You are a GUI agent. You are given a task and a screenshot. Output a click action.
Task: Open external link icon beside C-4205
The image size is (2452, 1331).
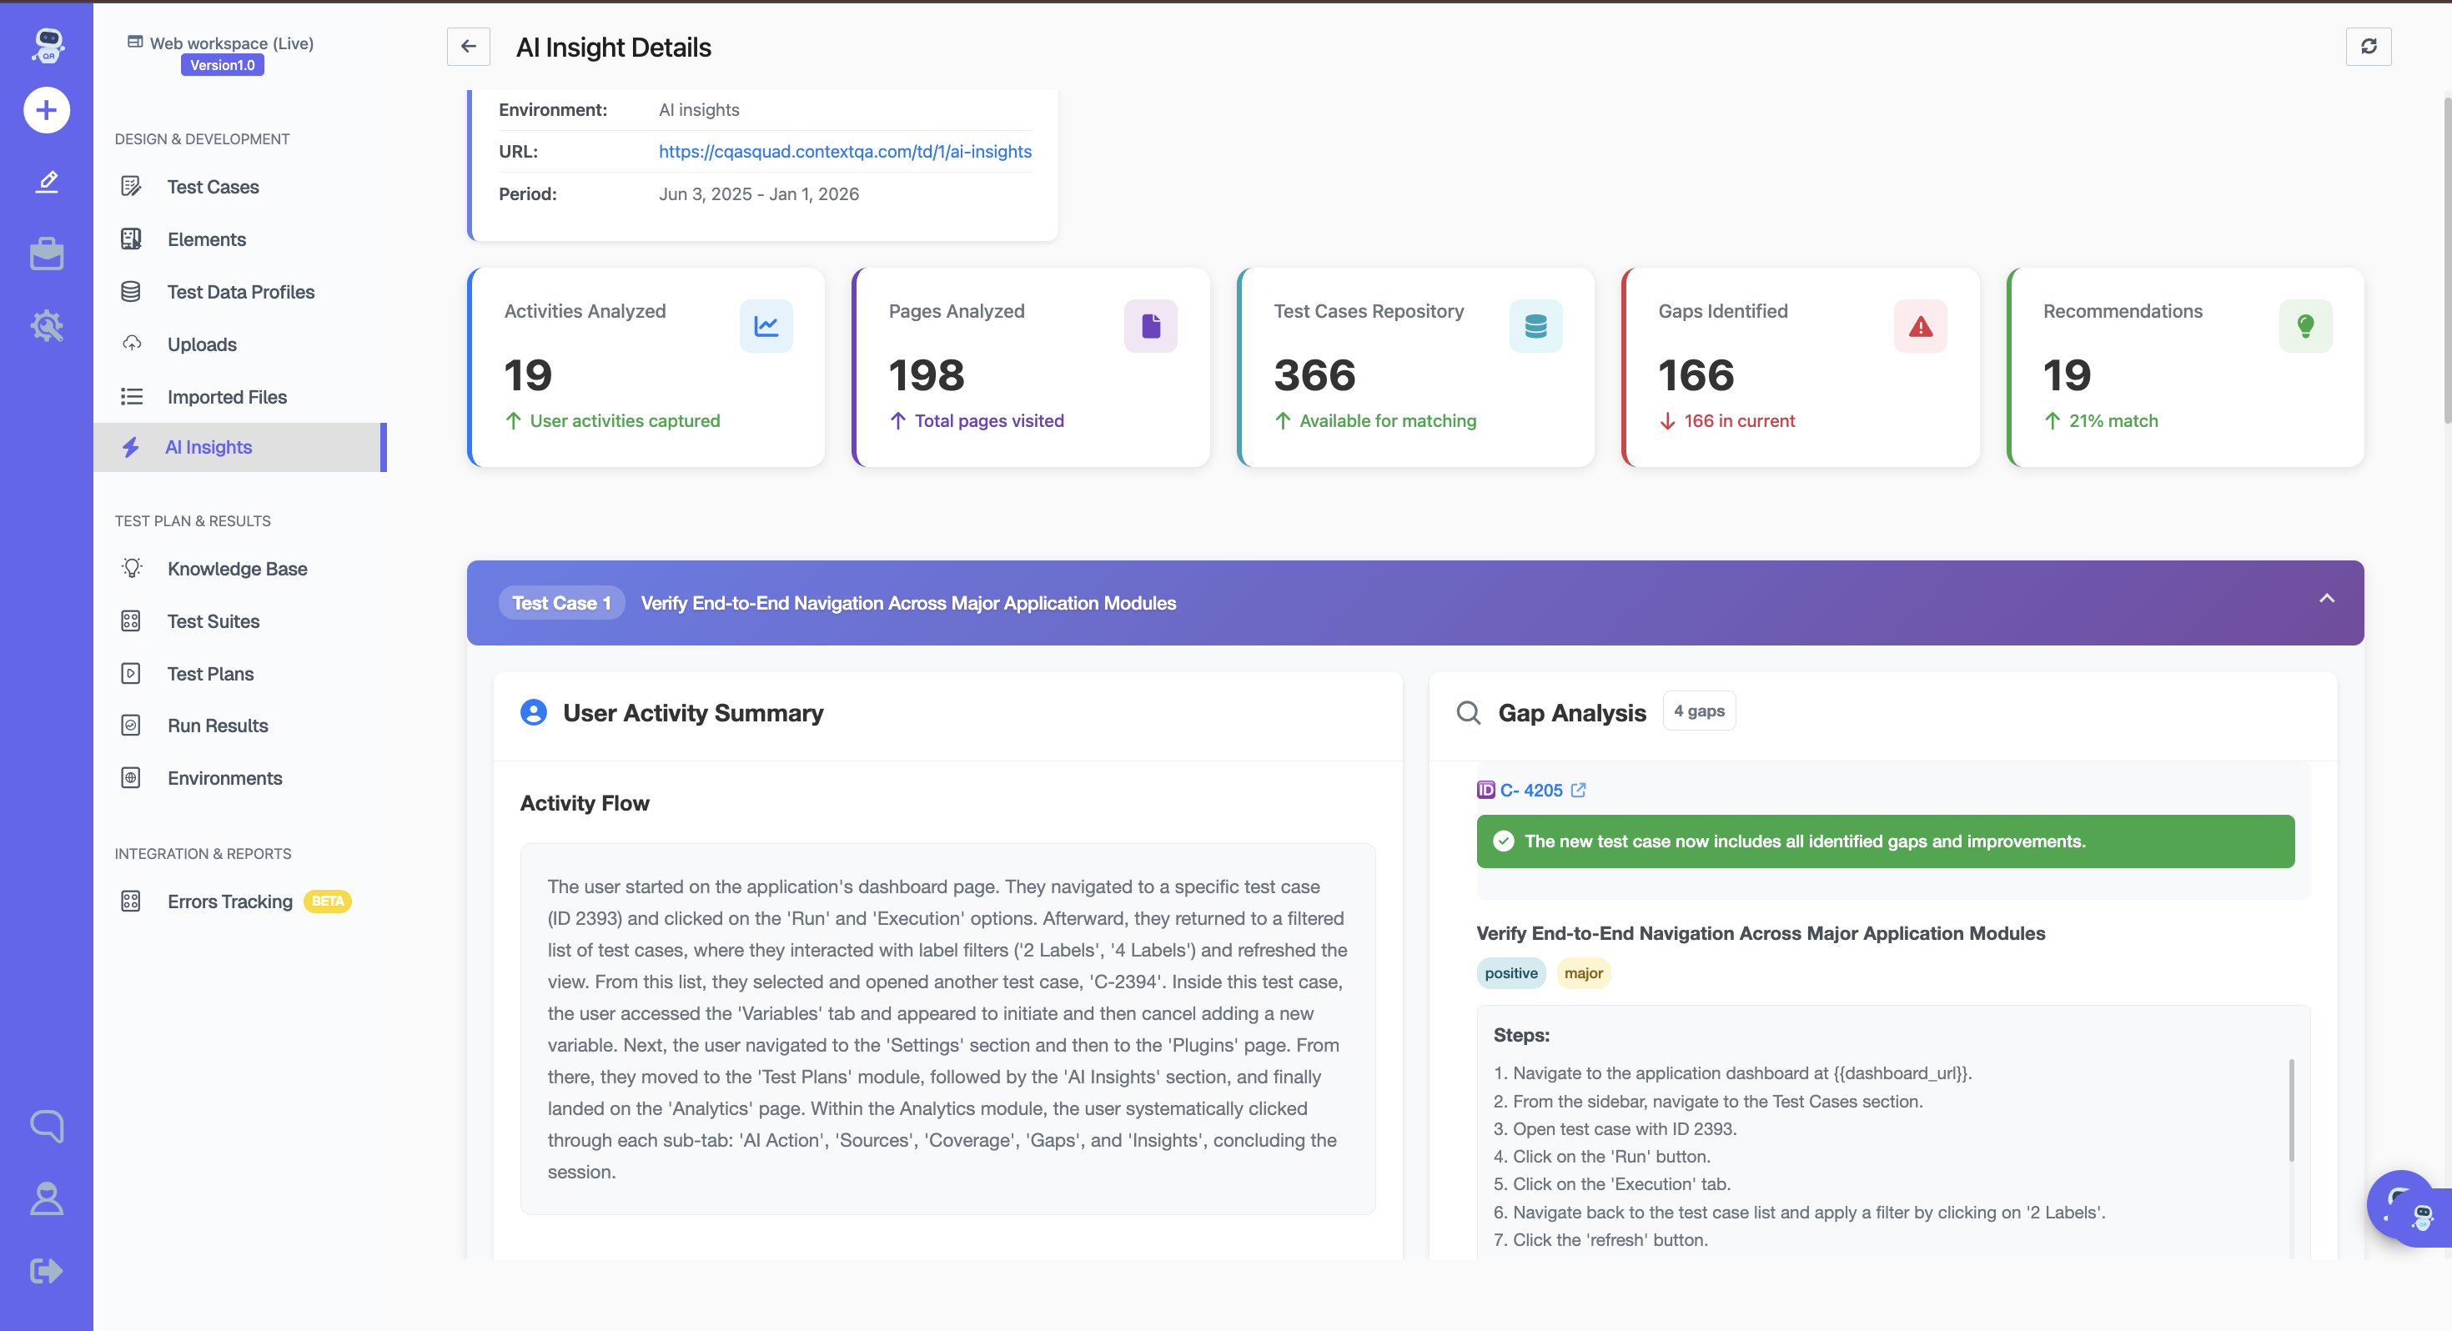click(1578, 791)
